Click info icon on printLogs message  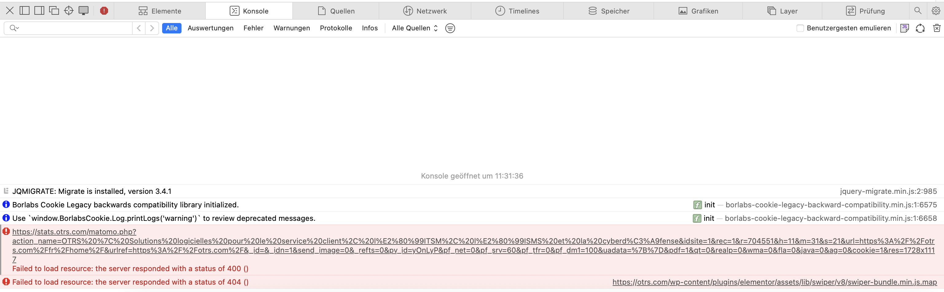click(x=6, y=218)
